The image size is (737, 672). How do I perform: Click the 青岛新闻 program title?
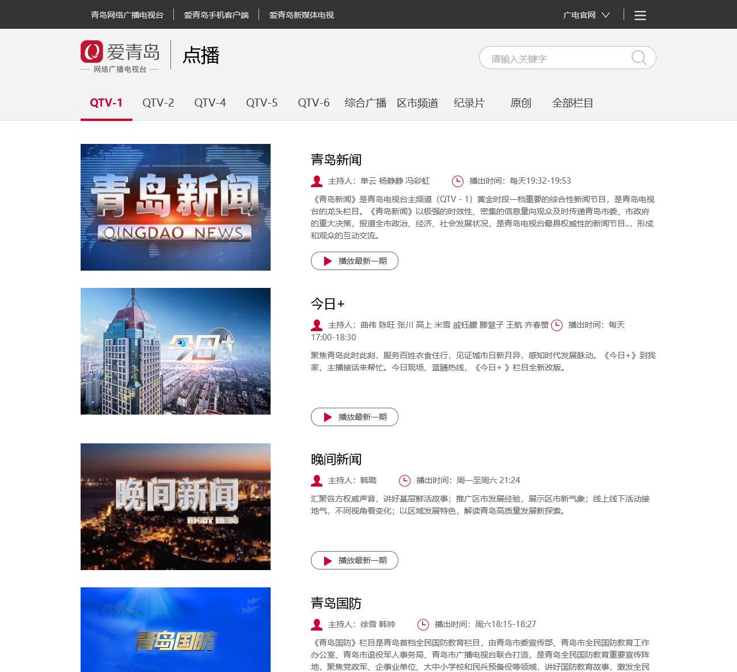[x=336, y=160]
